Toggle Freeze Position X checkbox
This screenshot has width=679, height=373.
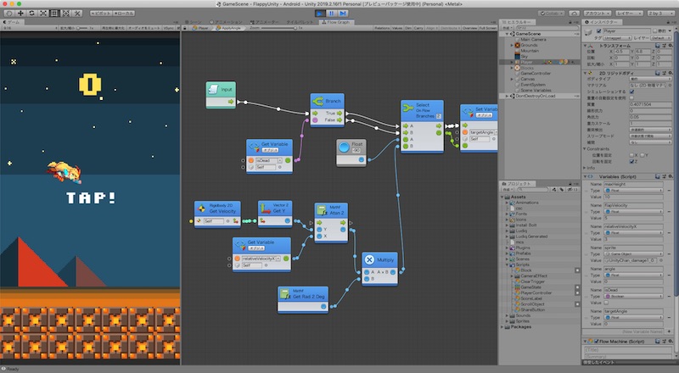pos(631,155)
